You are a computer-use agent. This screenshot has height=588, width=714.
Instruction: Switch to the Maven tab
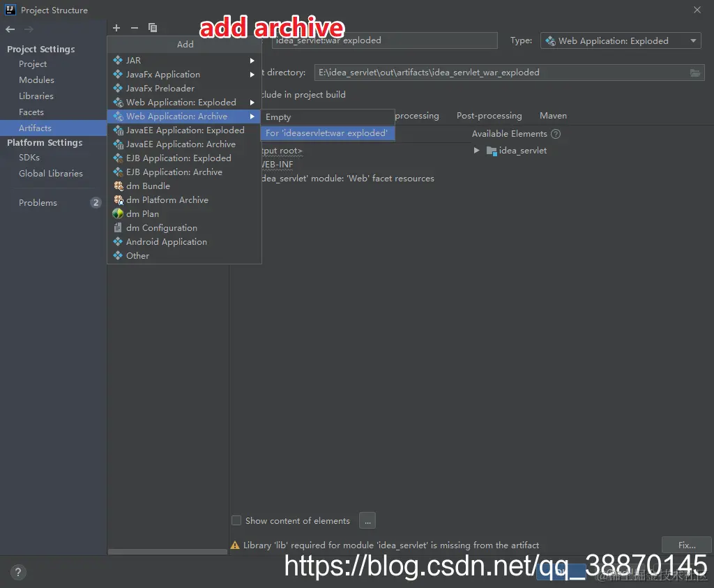(x=553, y=116)
